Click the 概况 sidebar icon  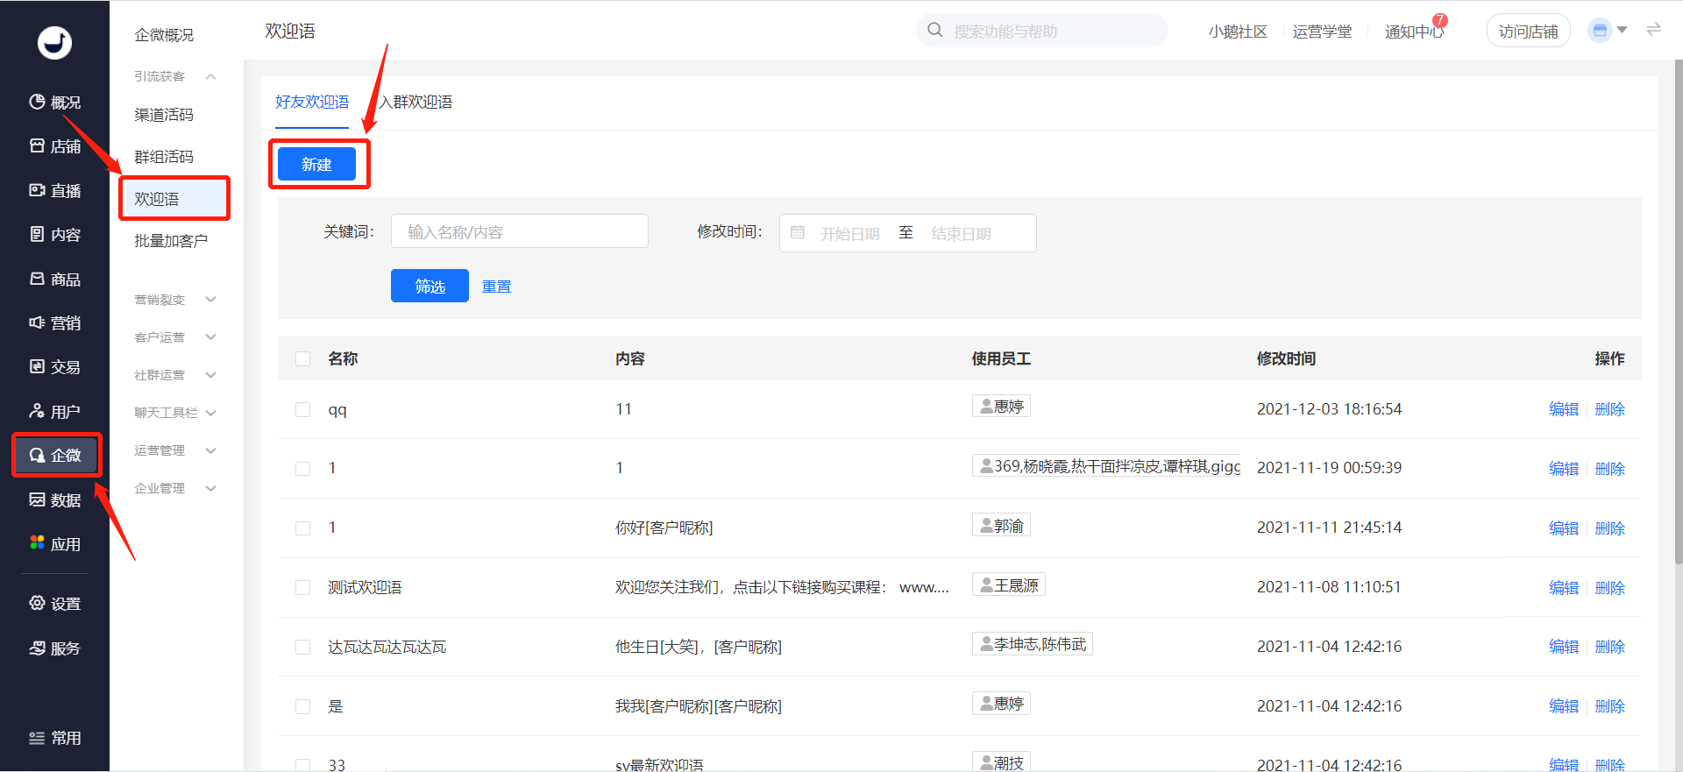click(37, 102)
